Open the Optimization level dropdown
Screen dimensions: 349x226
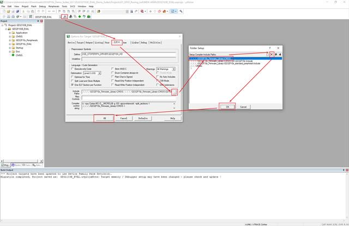click(x=99, y=73)
